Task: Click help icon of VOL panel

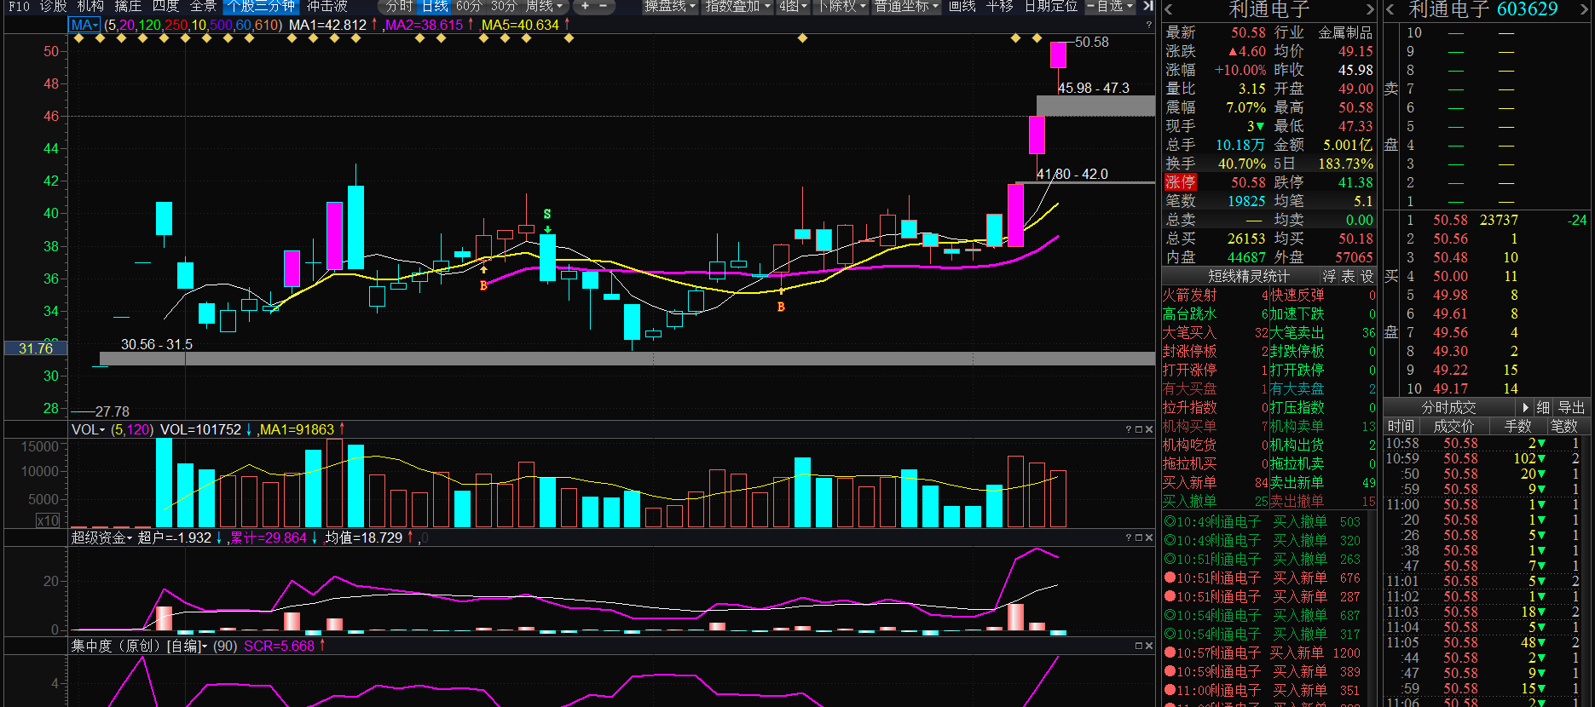Action: coord(1128,429)
